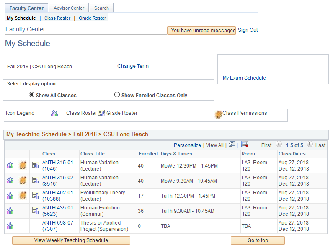Image resolution: width=333 pixels, height=248 pixels.
Task: Open the My Exam Schedule link
Action: 244,78
